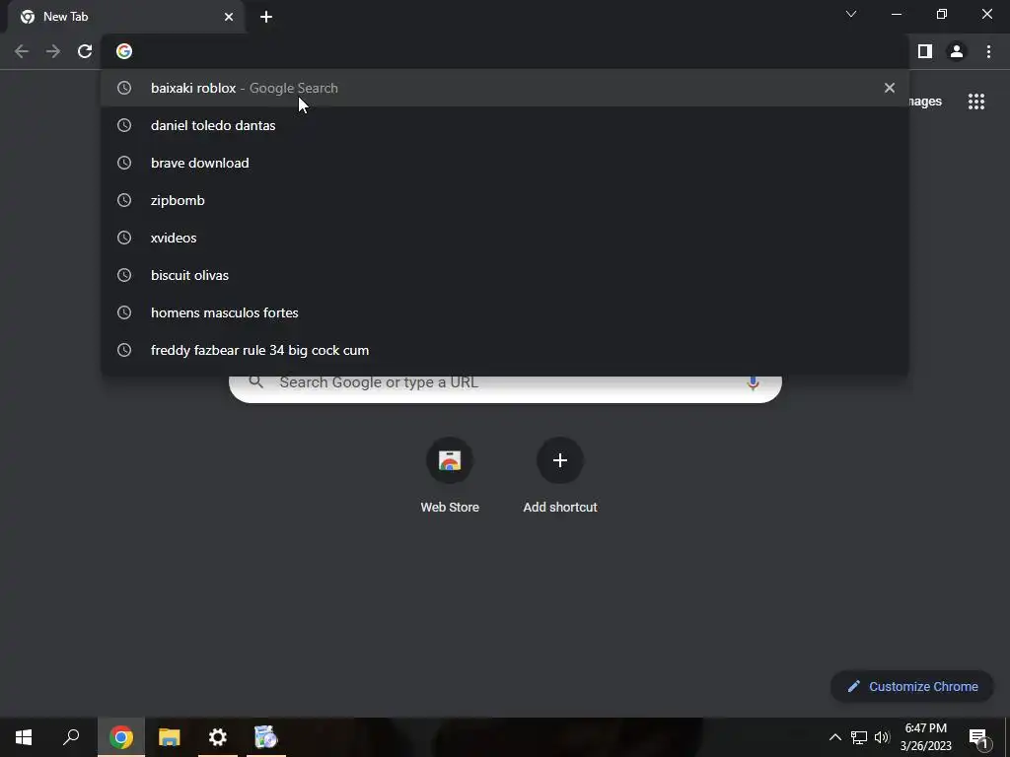The image size is (1010, 757).
Task: Open the profile avatar icon
Action: (957, 51)
